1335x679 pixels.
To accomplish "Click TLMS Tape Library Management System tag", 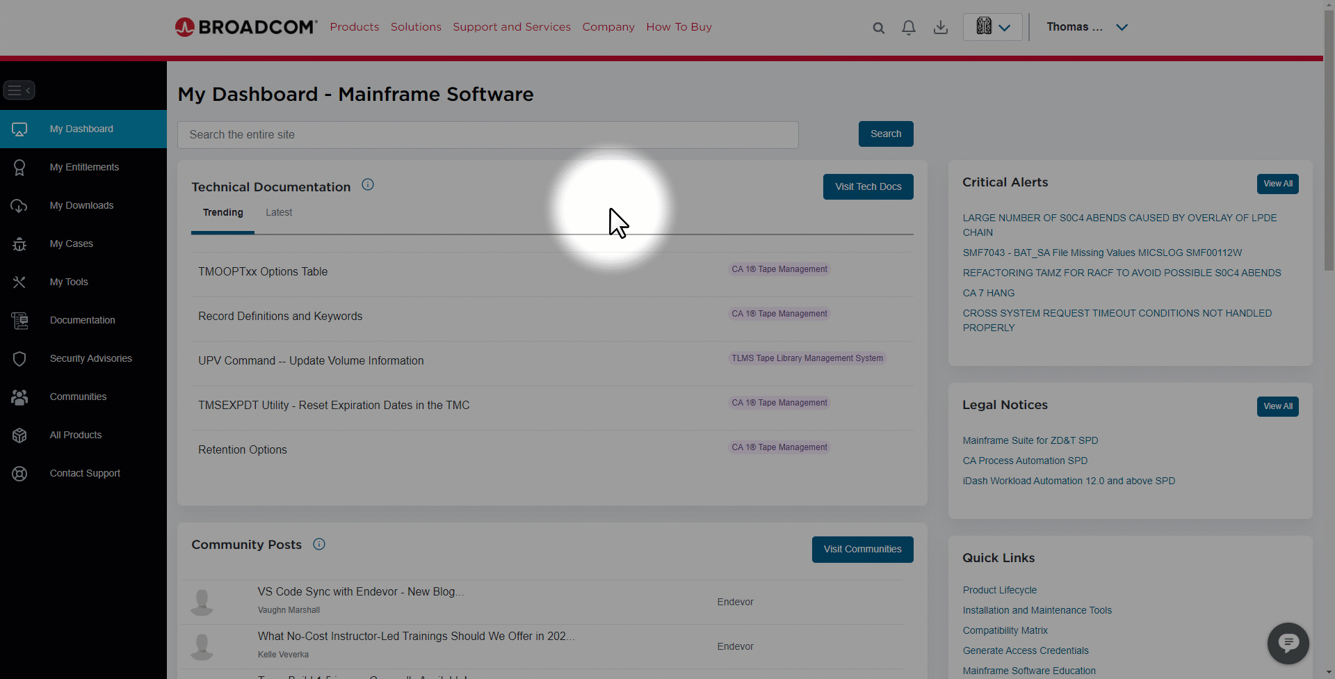I will click(x=807, y=359).
